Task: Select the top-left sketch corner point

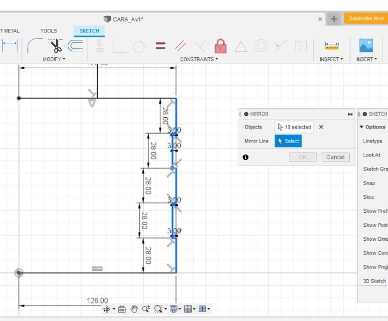Action: point(19,98)
